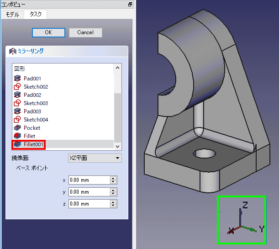Click the Fillet text label

tap(30, 136)
